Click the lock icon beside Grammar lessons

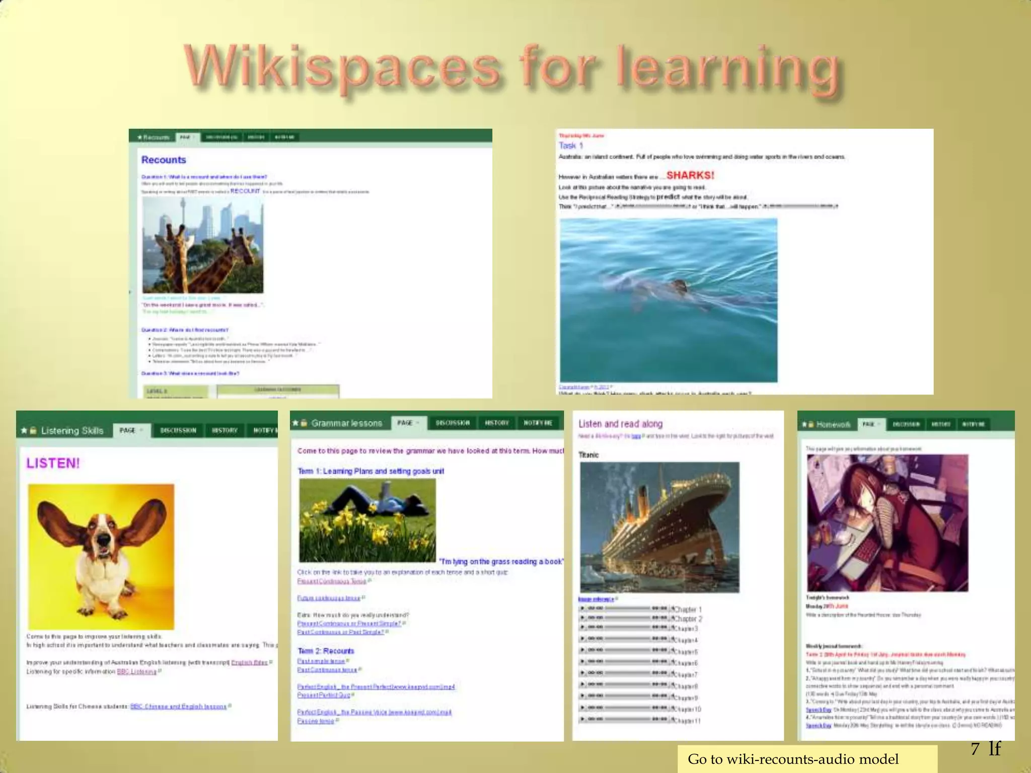[x=304, y=423]
